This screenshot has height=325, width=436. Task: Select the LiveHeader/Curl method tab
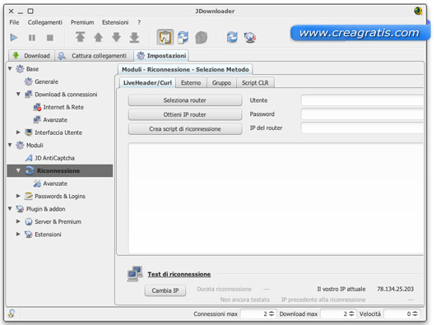147,82
